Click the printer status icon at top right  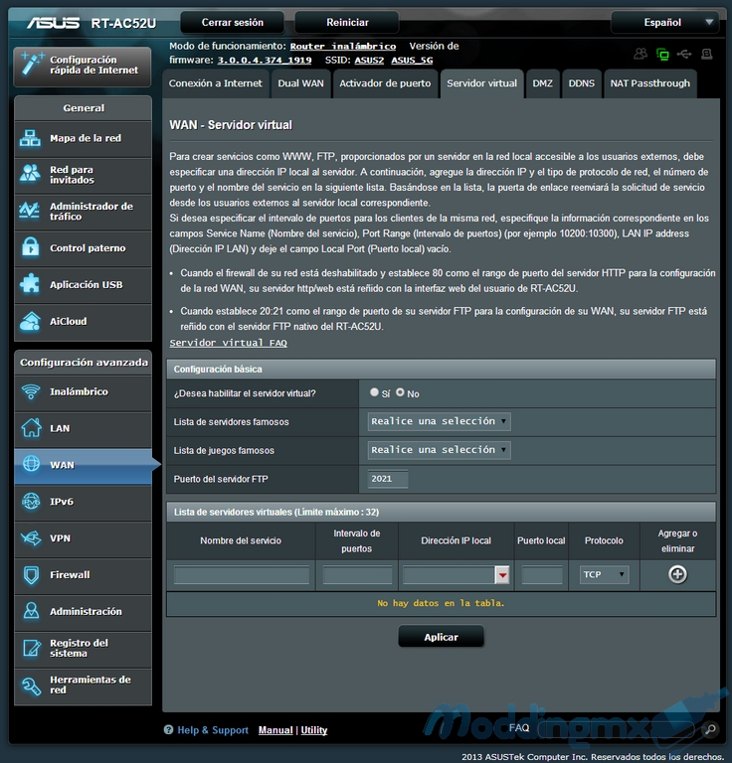tap(707, 54)
